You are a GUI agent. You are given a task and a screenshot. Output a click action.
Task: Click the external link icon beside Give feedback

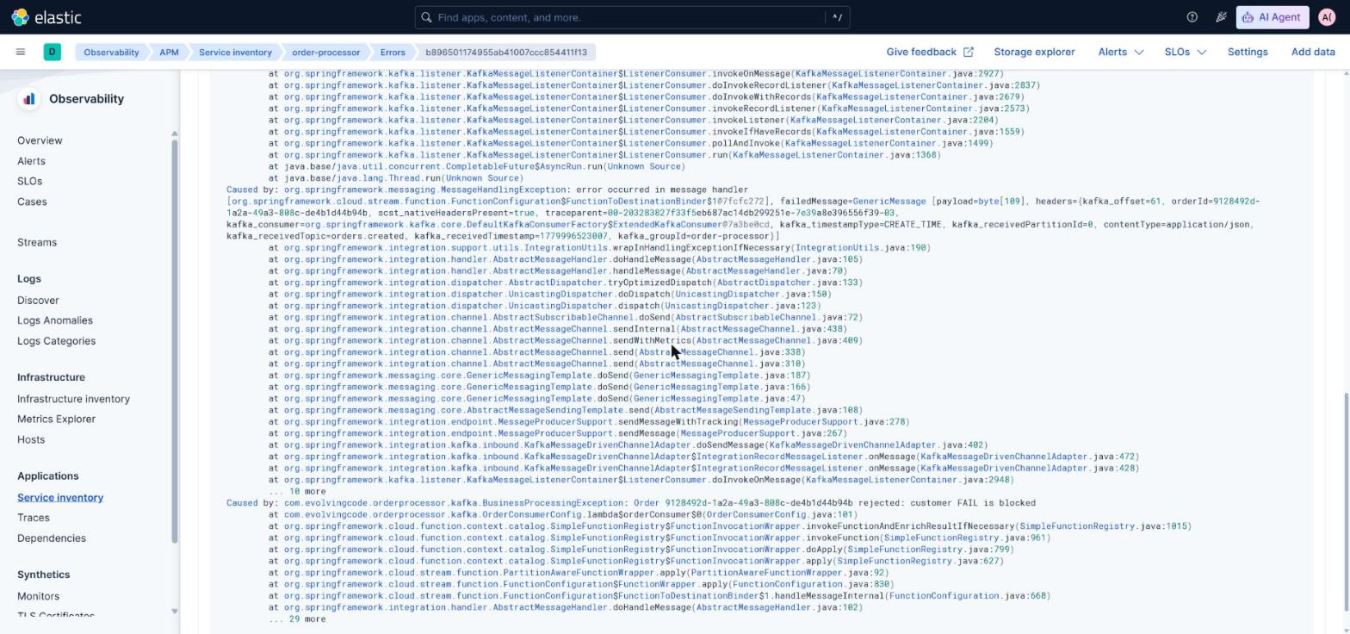968,52
